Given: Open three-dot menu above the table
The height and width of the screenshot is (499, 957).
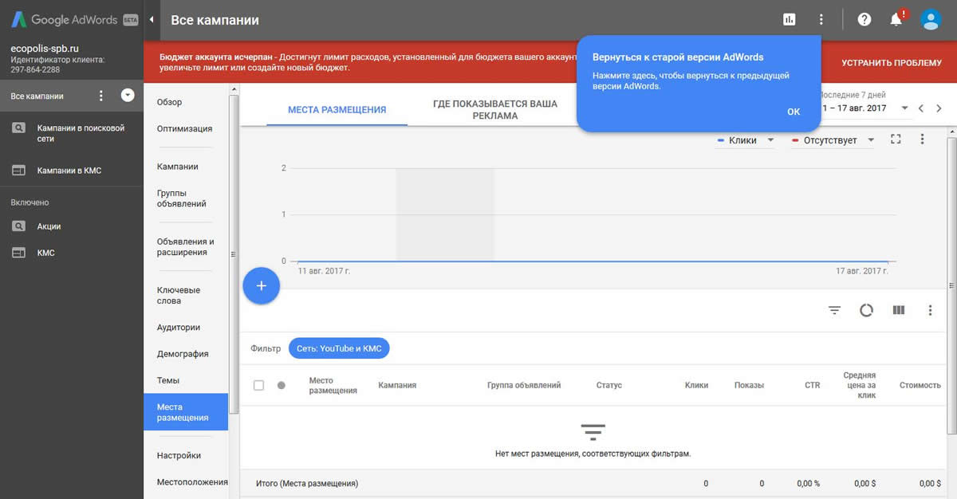Looking at the screenshot, I should click(930, 310).
